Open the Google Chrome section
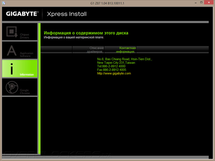215x161 pixels. 20,87
